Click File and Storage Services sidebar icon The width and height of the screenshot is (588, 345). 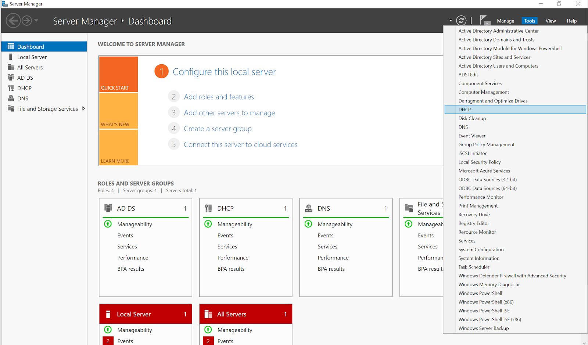(x=11, y=108)
